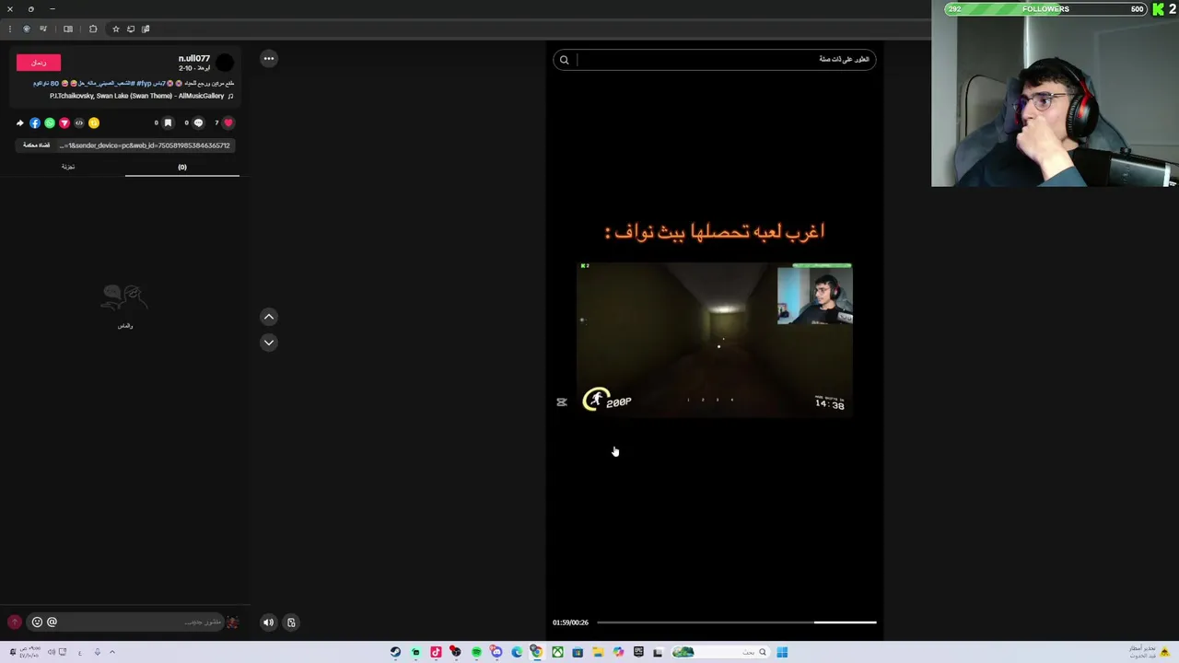This screenshot has height=663, width=1179.
Task: Click the @ mention icon
Action: click(52, 622)
